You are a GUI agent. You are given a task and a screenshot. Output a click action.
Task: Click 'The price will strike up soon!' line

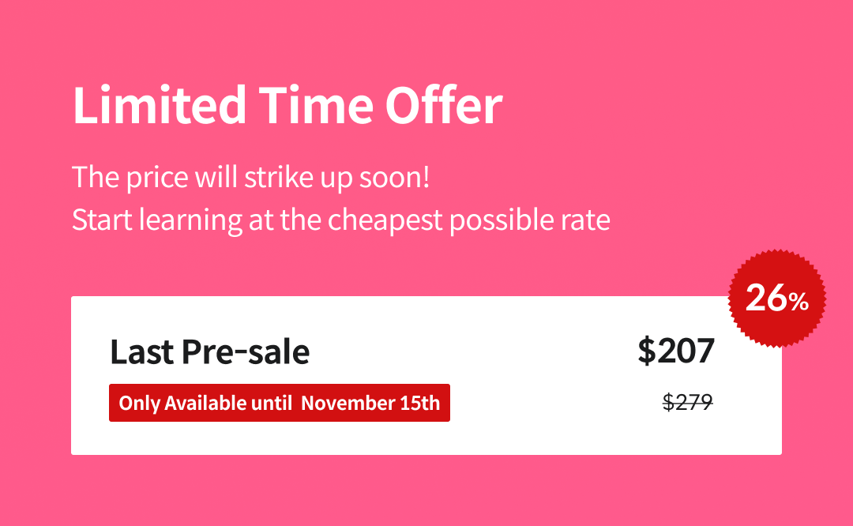click(x=251, y=178)
